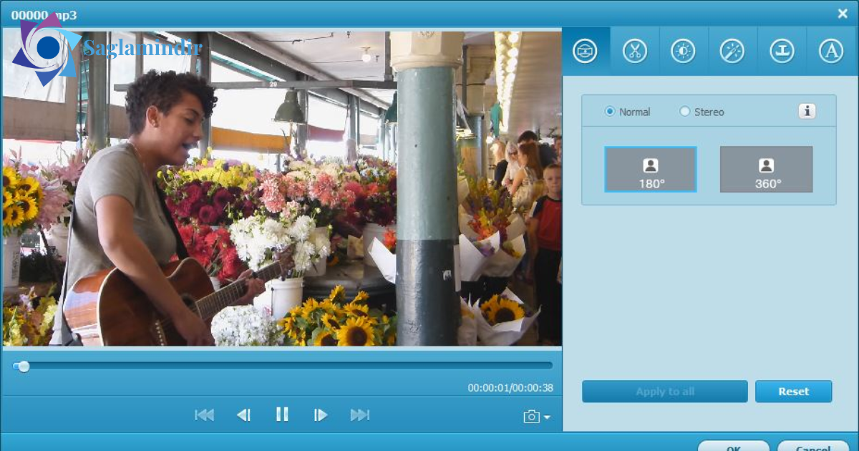The height and width of the screenshot is (451, 859).
Task: Pause the video playback
Action: (x=282, y=414)
